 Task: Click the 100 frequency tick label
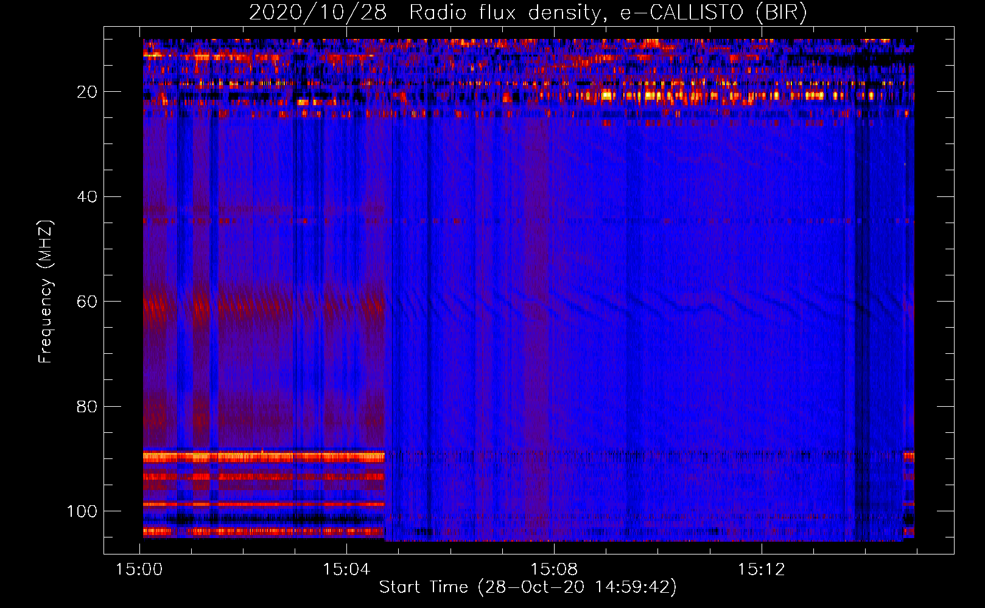[82, 511]
